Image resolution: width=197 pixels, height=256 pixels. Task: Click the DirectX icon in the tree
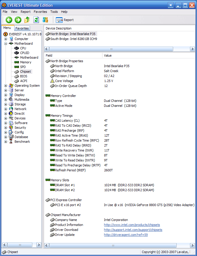tap(11, 114)
